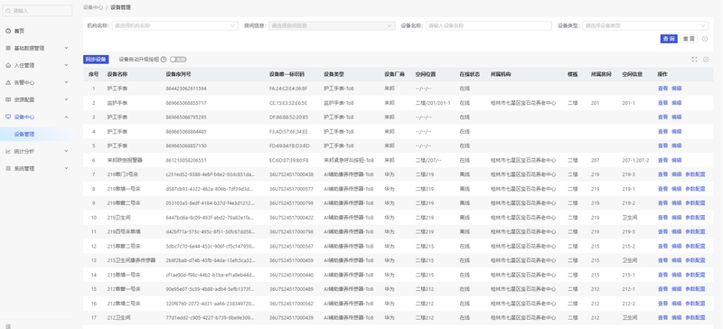
Task: Click the 来邦紧急呼叫按钮-To8 device type cell
Action: (349, 161)
